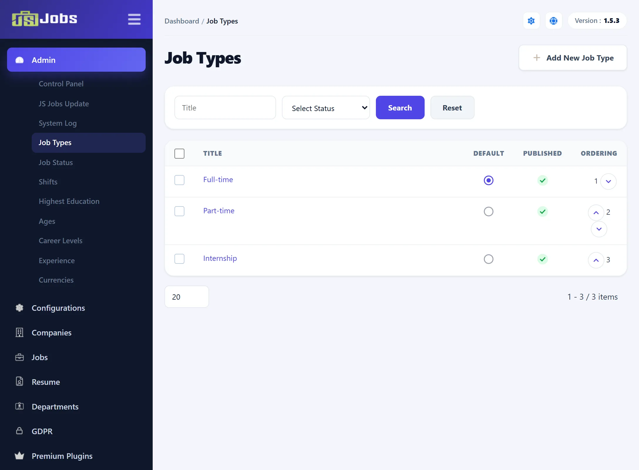
Task: Set Part-time as default radio
Action: click(489, 211)
